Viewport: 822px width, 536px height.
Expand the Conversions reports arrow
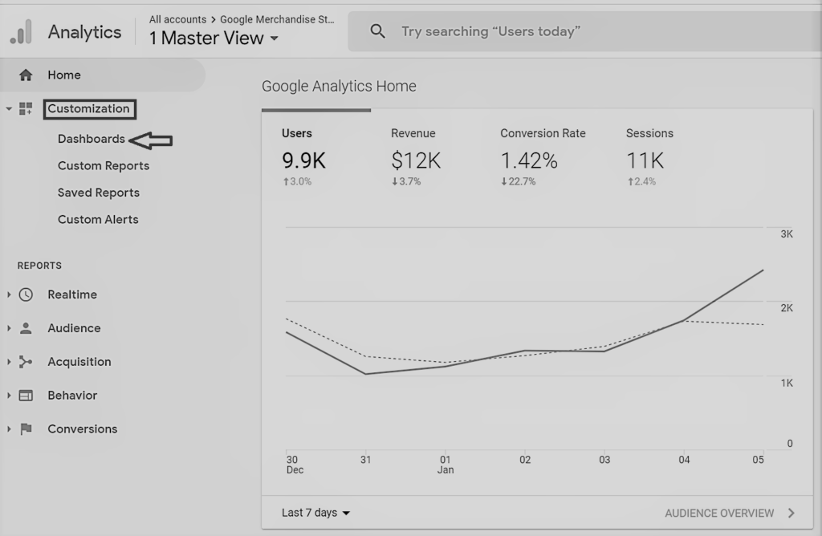click(9, 428)
